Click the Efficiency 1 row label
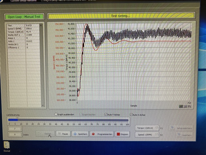206x155 pixels. point(14,47)
